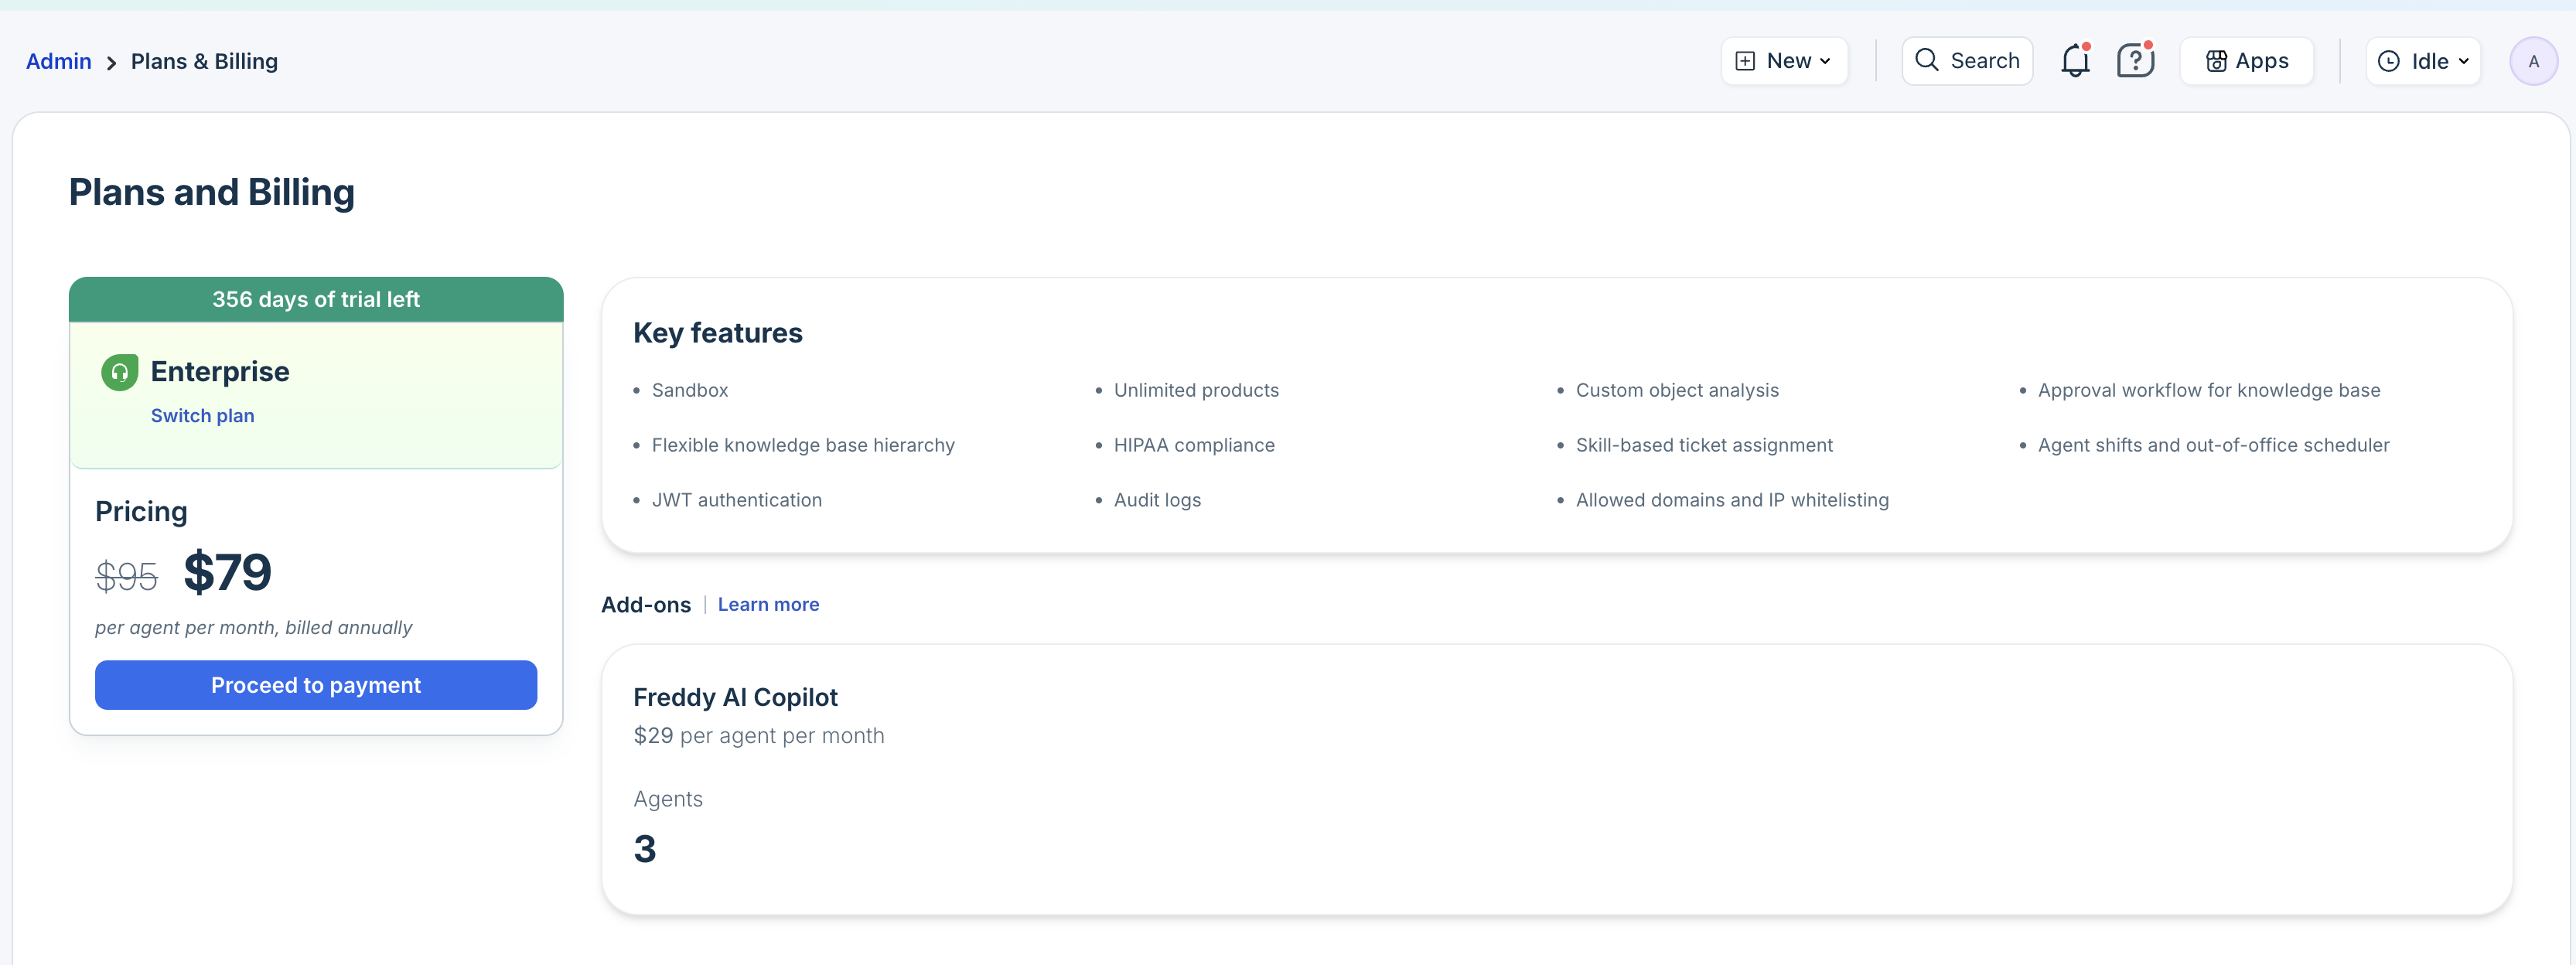
Task: Open Add-ons Learn more link
Action: point(768,604)
